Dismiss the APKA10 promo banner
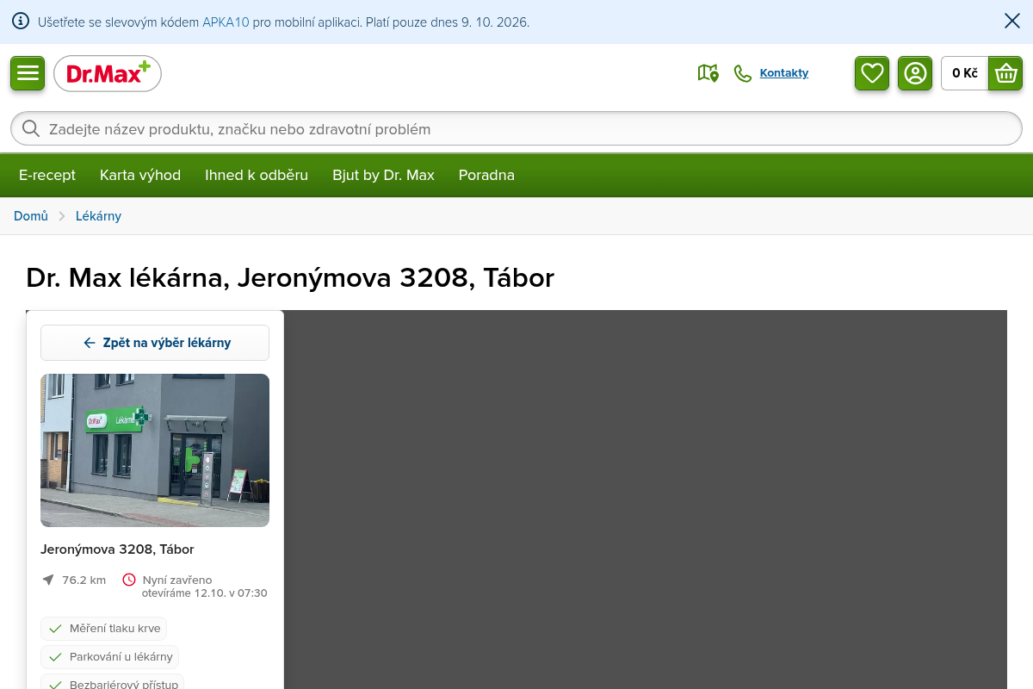Image resolution: width=1033 pixels, height=689 pixels. tap(1012, 22)
